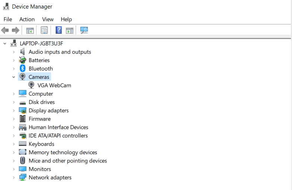Select the VGA WebCam device
The height and width of the screenshot is (190, 292).
click(54, 86)
